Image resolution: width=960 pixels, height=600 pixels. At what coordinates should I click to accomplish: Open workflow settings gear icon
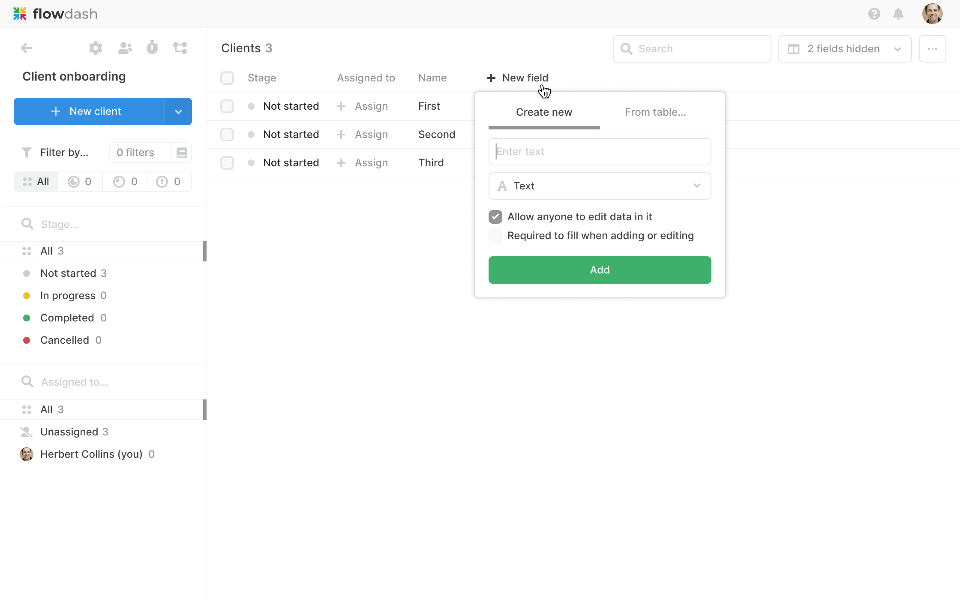pos(96,48)
